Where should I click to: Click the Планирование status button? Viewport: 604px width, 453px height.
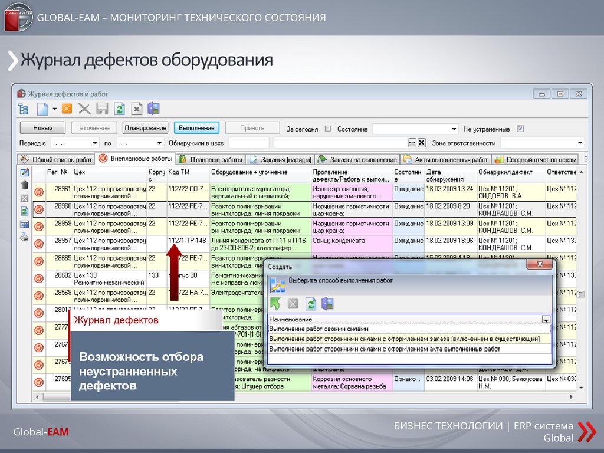(146, 128)
